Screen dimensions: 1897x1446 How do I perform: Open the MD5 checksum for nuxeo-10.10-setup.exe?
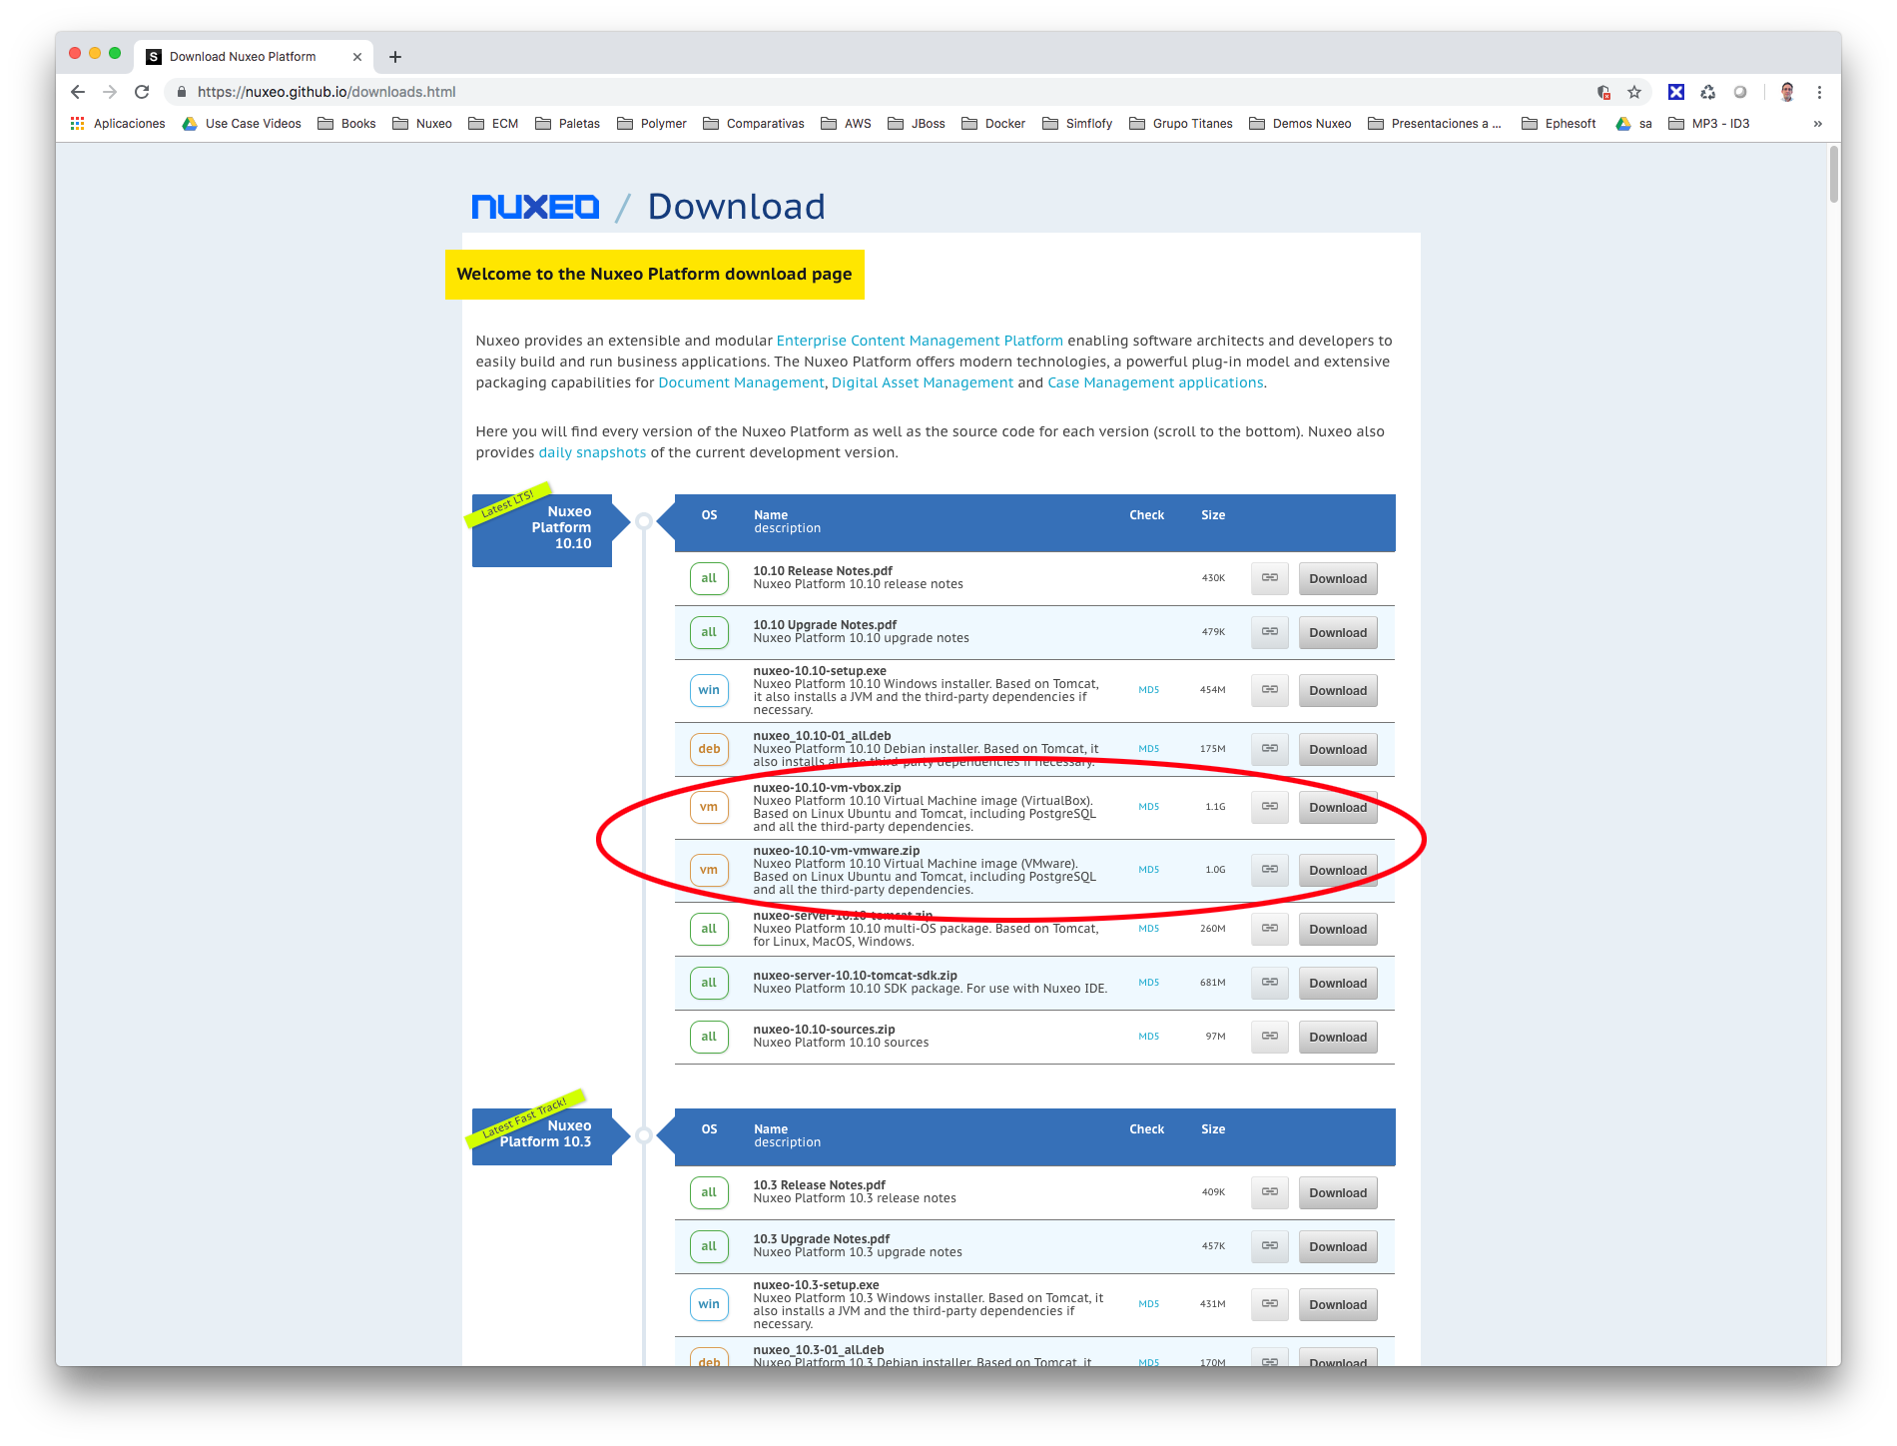(1148, 690)
